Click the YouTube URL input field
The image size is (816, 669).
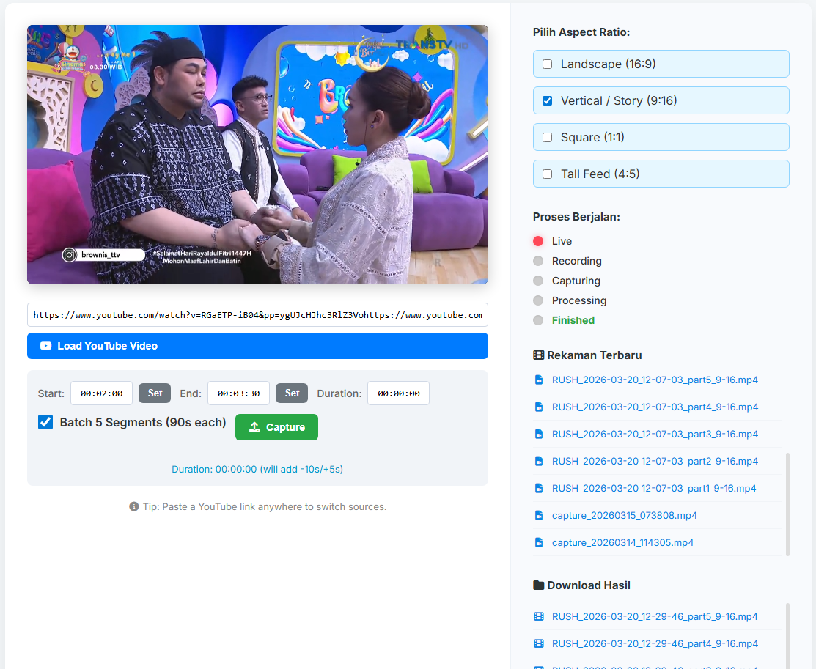point(257,315)
